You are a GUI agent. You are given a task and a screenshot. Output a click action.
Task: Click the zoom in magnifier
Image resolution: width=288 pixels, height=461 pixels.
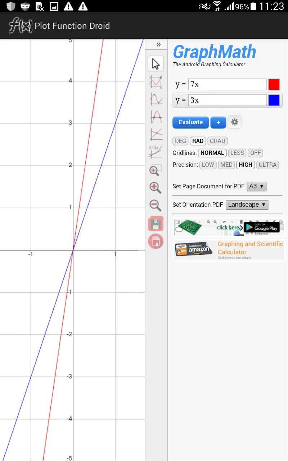click(x=155, y=187)
